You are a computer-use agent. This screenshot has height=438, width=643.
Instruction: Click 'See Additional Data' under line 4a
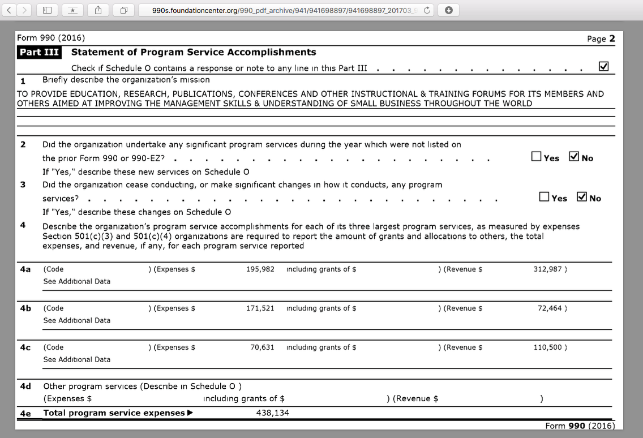click(x=77, y=281)
